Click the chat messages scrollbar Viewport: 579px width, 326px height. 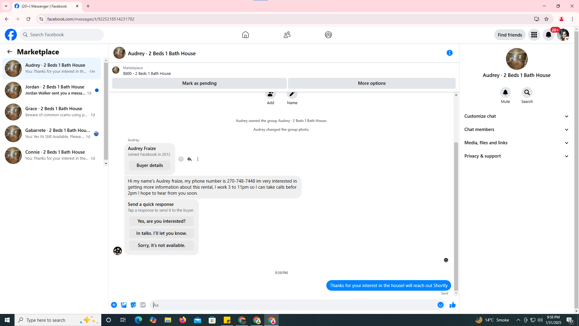coord(456,216)
